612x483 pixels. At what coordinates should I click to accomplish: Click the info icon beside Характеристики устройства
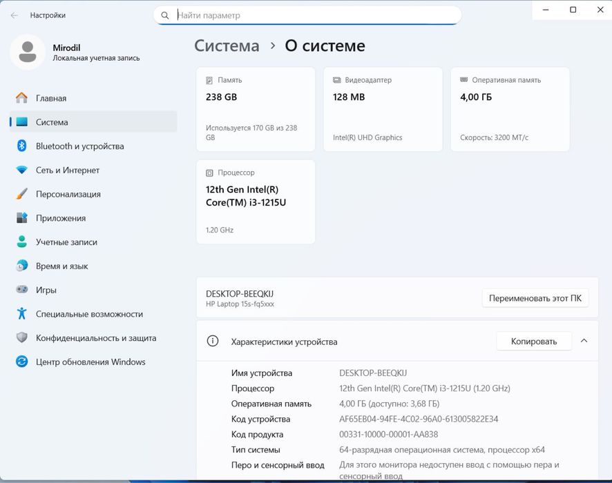click(x=212, y=341)
